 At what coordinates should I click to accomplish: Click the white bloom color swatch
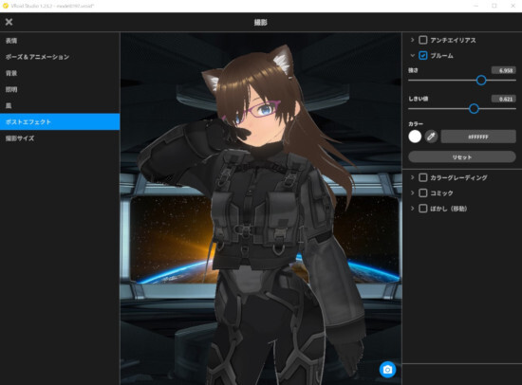coord(415,137)
